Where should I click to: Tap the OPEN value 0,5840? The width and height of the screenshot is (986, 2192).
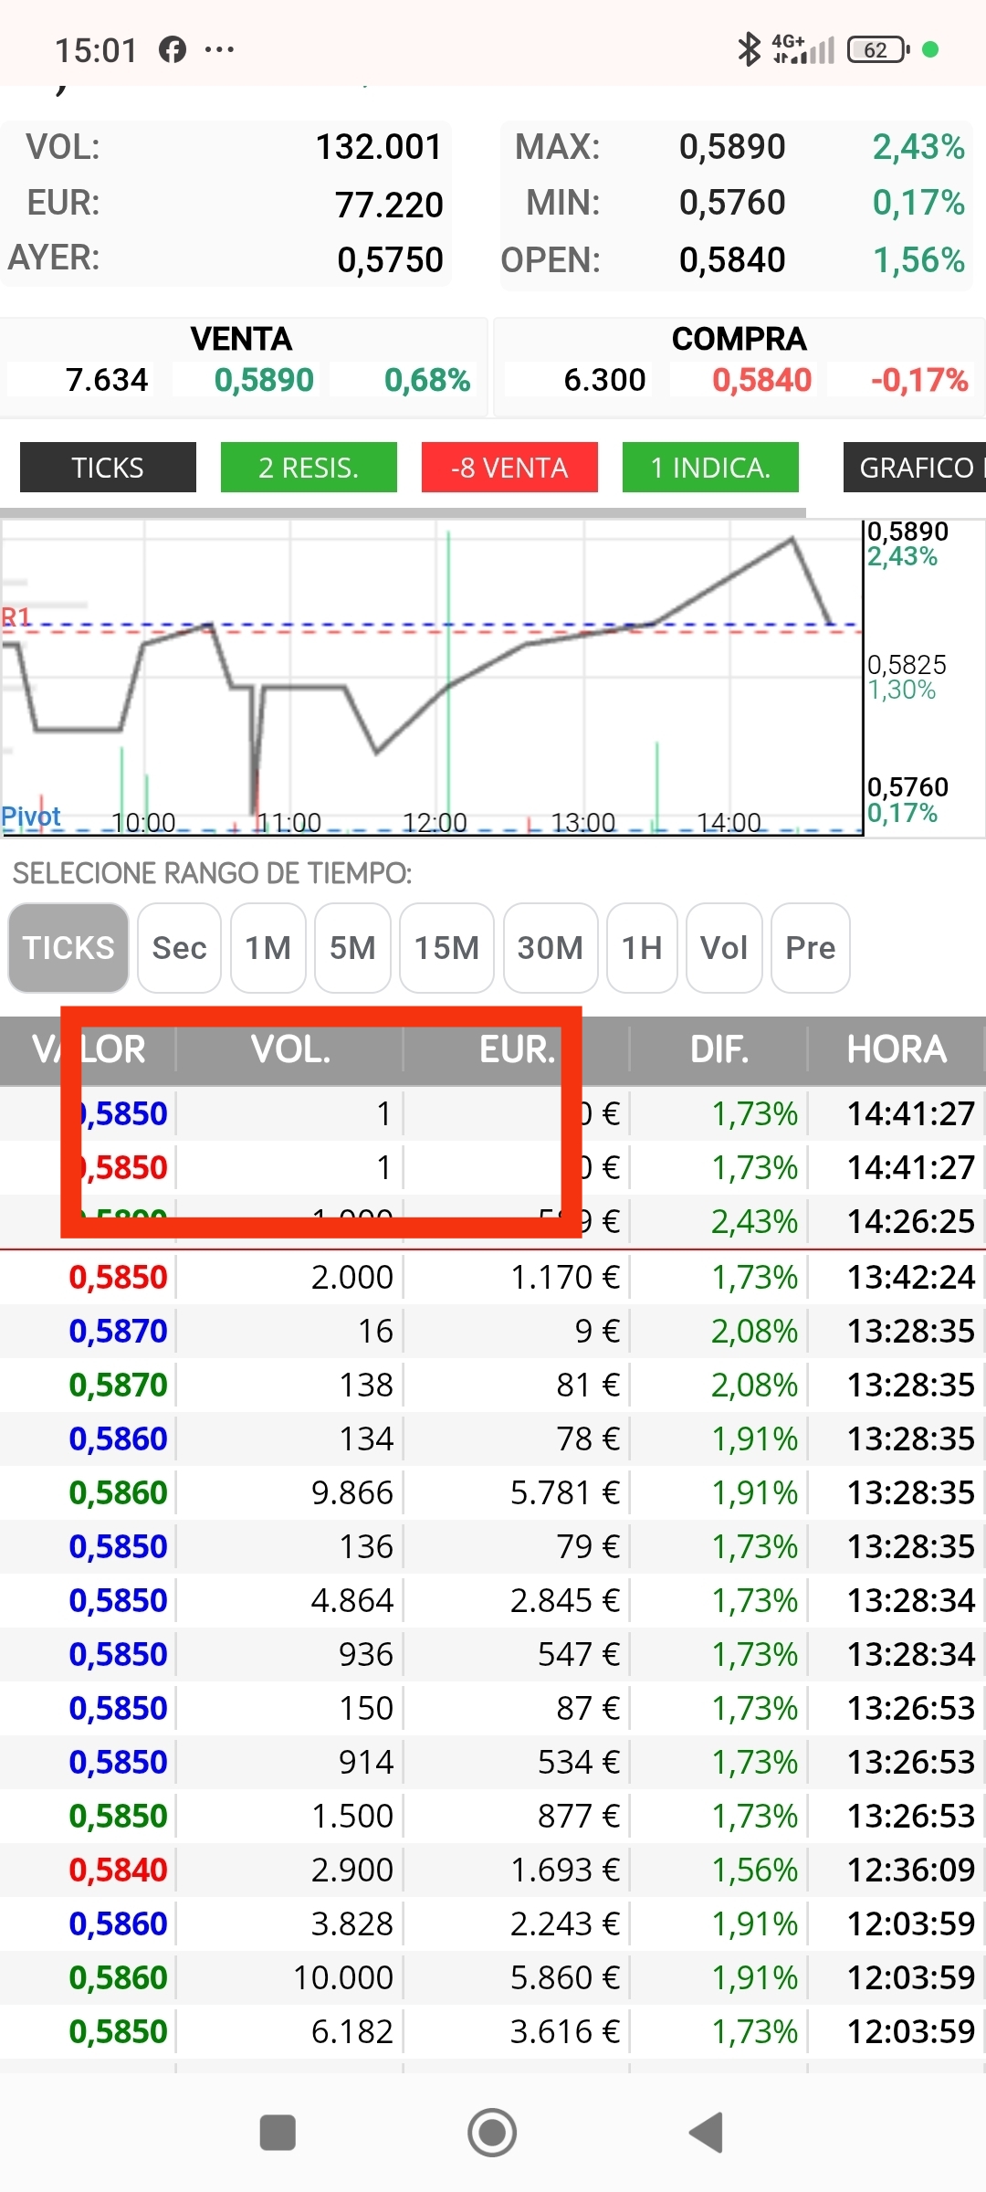click(x=732, y=260)
